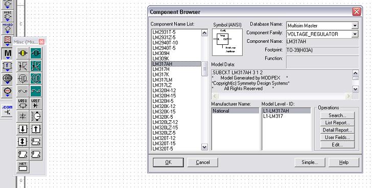Screen dimensions: 372x188
Task: Choose the Vacuum Tube component icon
Action: click(23, 78)
